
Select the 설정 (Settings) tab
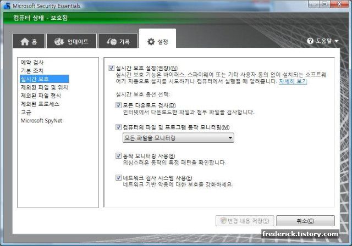157,38
